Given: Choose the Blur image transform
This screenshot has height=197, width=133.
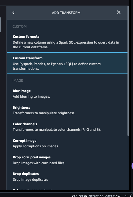Looking at the screenshot, I should (67, 94).
